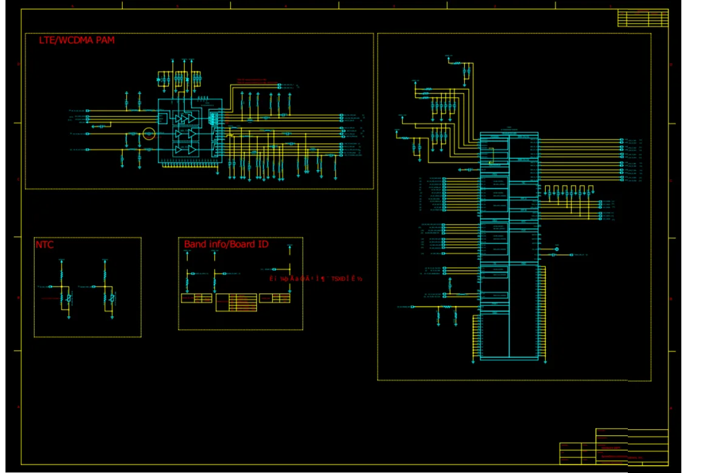Click the middle table in Band info box
Image resolution: width=719 pixels, height=473 pixels.
click(236, 302)
